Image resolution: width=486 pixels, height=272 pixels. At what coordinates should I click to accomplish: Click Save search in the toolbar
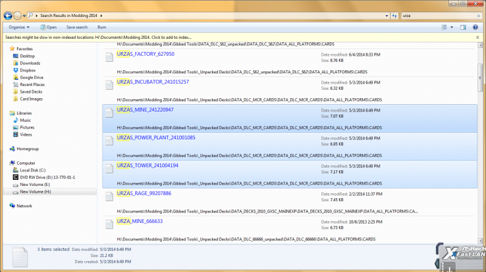tap(77, 27)
